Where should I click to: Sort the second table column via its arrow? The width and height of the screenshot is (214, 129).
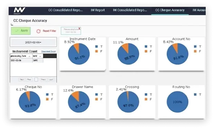pyautogui.click(x=40, y=56)
